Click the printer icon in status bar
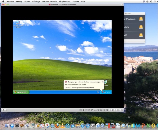Viewport: 158px width, 130px height. (x=95, y=110)
